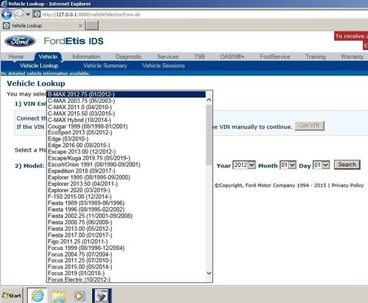Image resolution: width=368 pixels, height=303 pixels.
Task: Click the Ford oval logo
Action: pyautogui.click(x=20, y=41)
